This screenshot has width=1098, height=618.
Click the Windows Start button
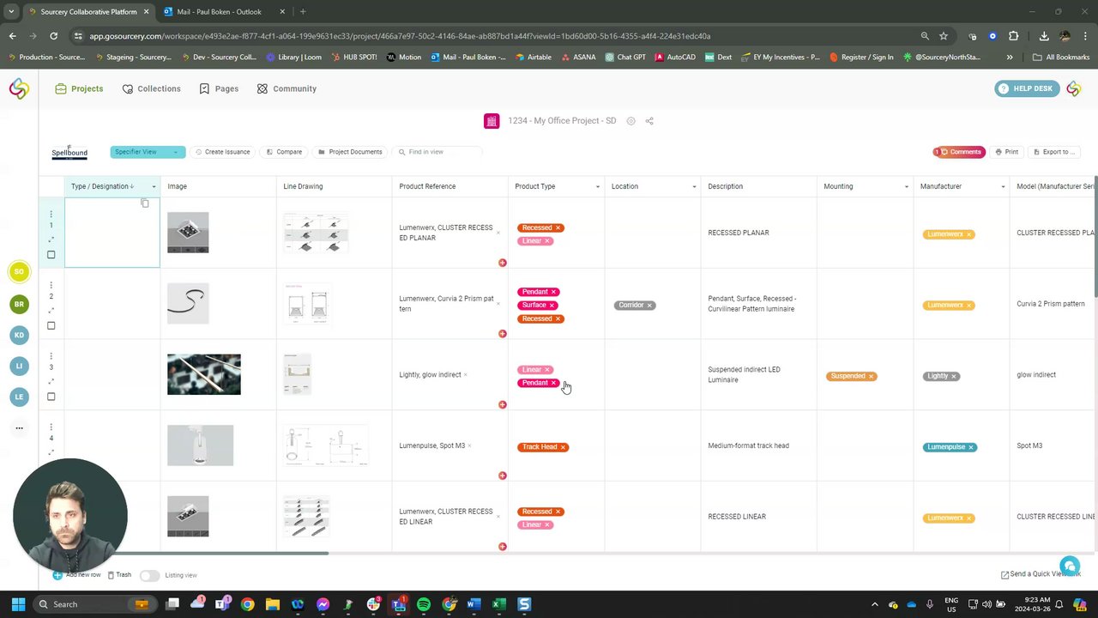click(18, 604)
